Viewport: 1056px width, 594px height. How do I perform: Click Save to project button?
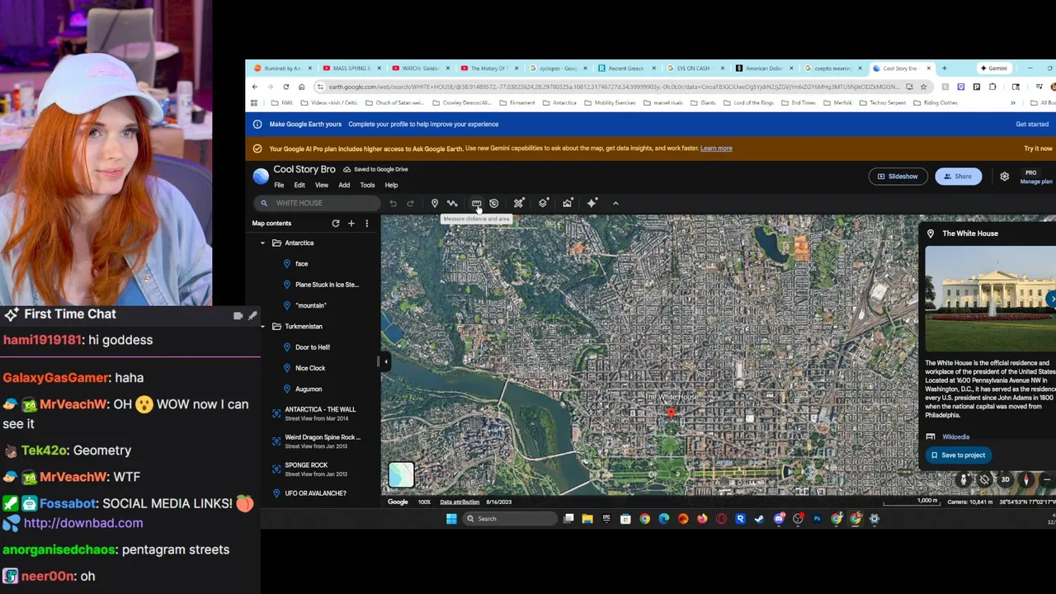coord(959,455)
